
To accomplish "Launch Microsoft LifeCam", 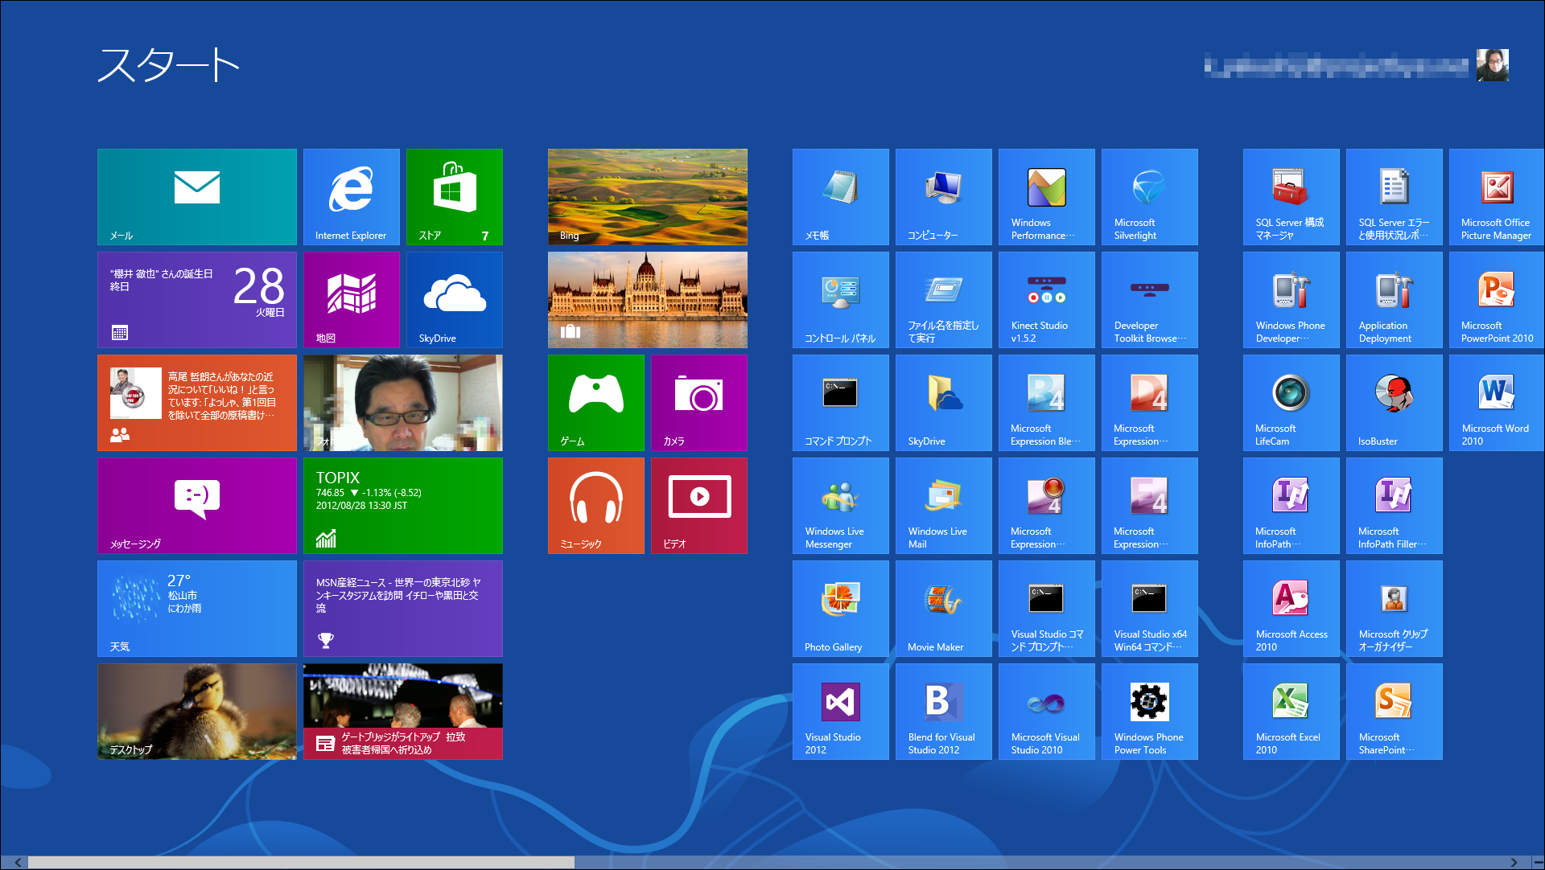I will click(1292, 403).
